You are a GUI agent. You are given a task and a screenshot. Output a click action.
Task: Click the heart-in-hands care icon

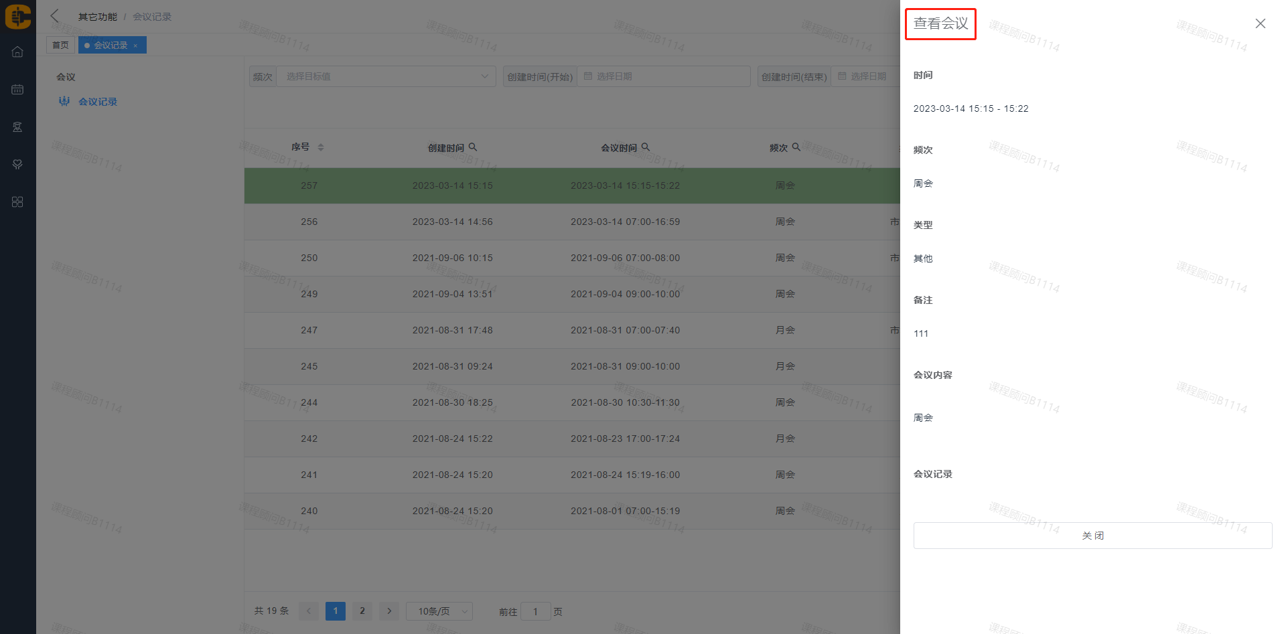(17, 165)
